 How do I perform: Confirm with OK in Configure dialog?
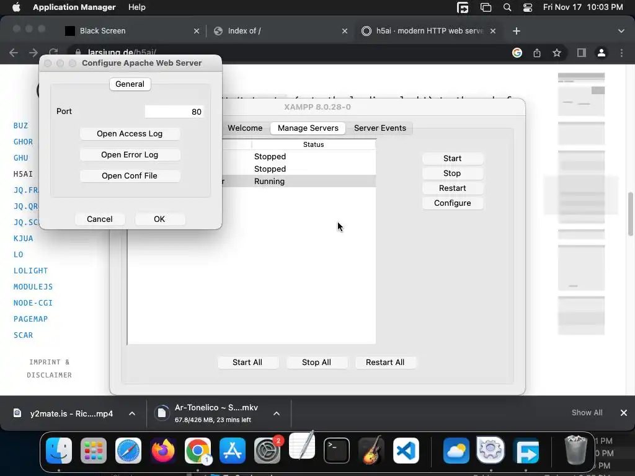(159, 219)
